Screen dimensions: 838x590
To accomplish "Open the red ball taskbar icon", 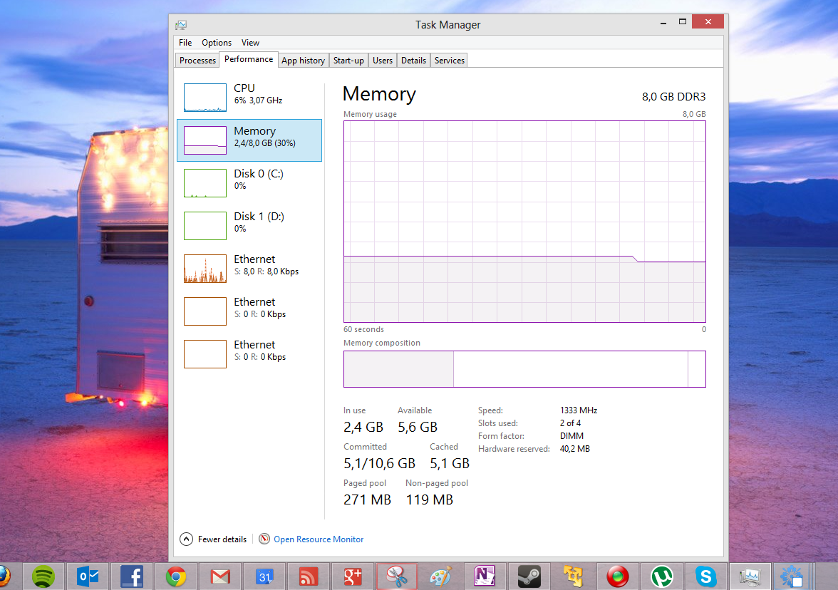I will 617,576.
